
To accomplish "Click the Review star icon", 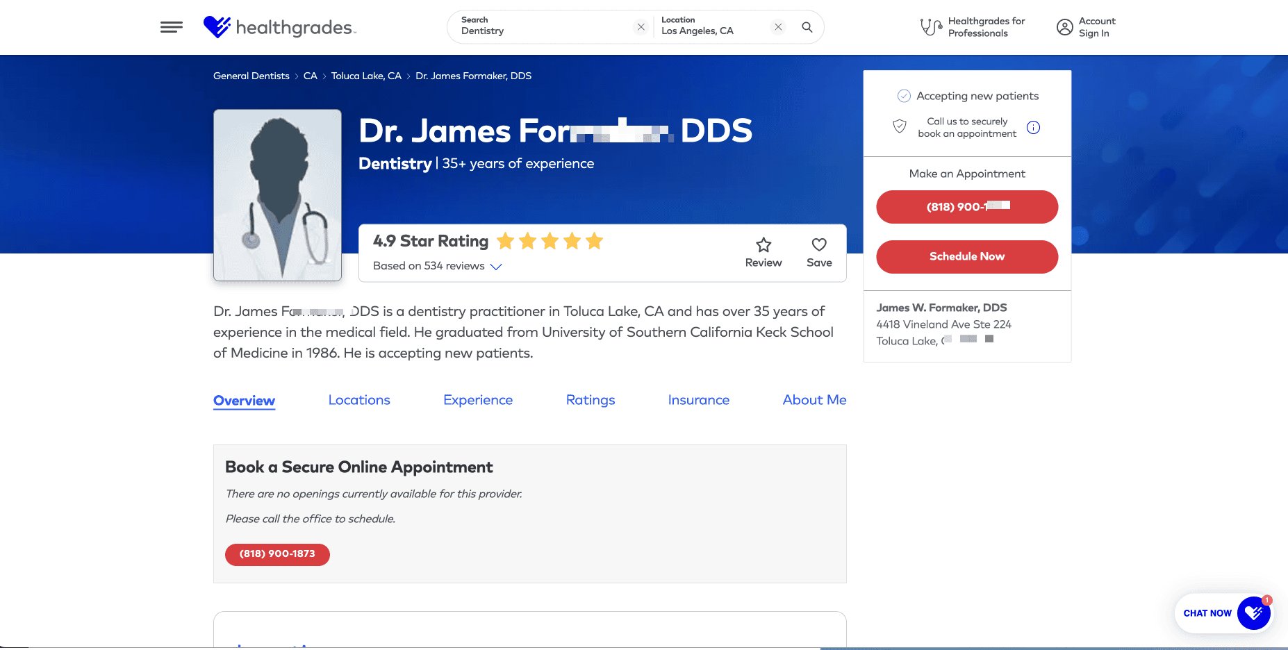I will (763, 244).
